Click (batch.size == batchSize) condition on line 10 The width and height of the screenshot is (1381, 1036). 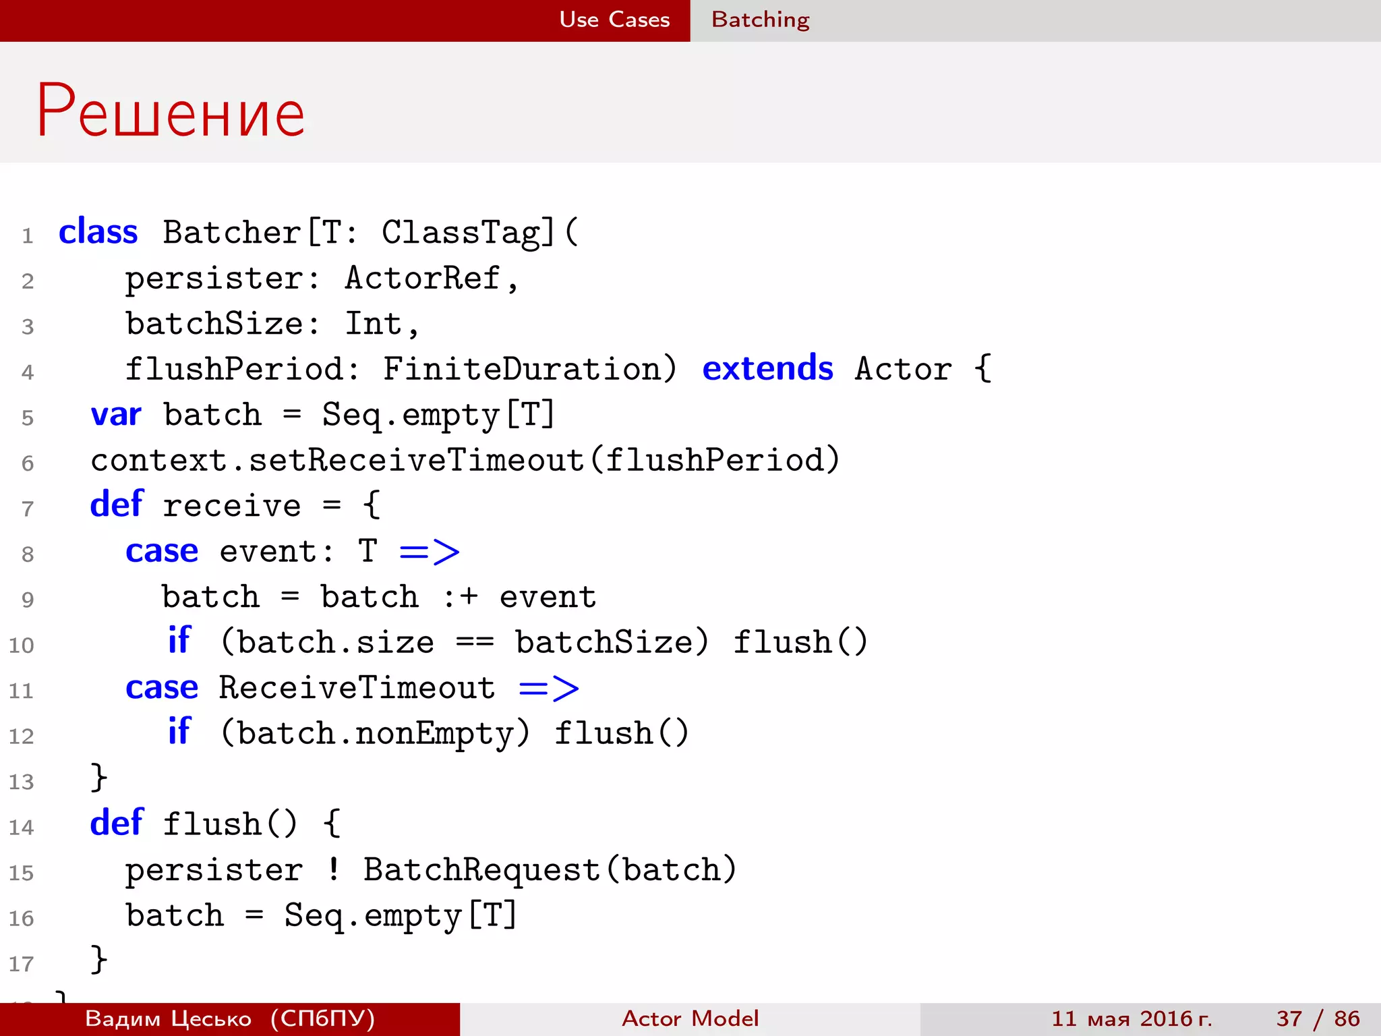pos(465,642)
